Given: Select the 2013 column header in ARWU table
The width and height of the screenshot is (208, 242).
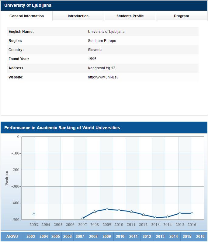Looking at the screenshot, I should pos(160,236).
